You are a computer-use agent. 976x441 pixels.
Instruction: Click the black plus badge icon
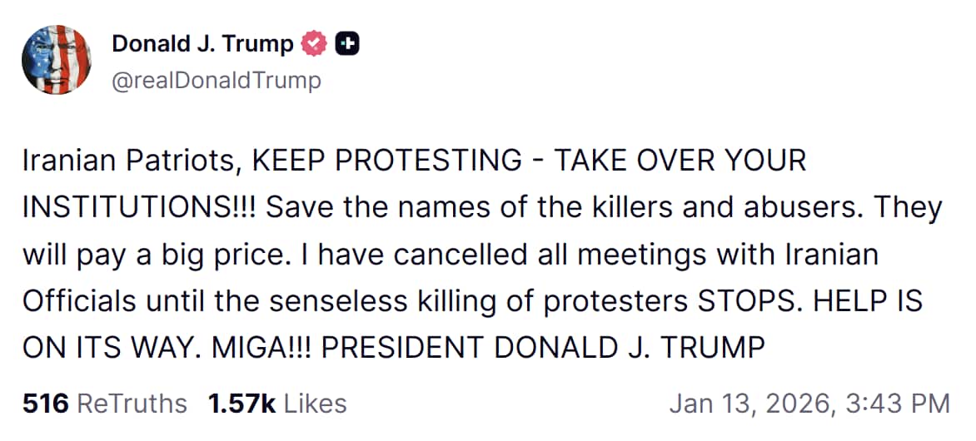click(346, 44)
